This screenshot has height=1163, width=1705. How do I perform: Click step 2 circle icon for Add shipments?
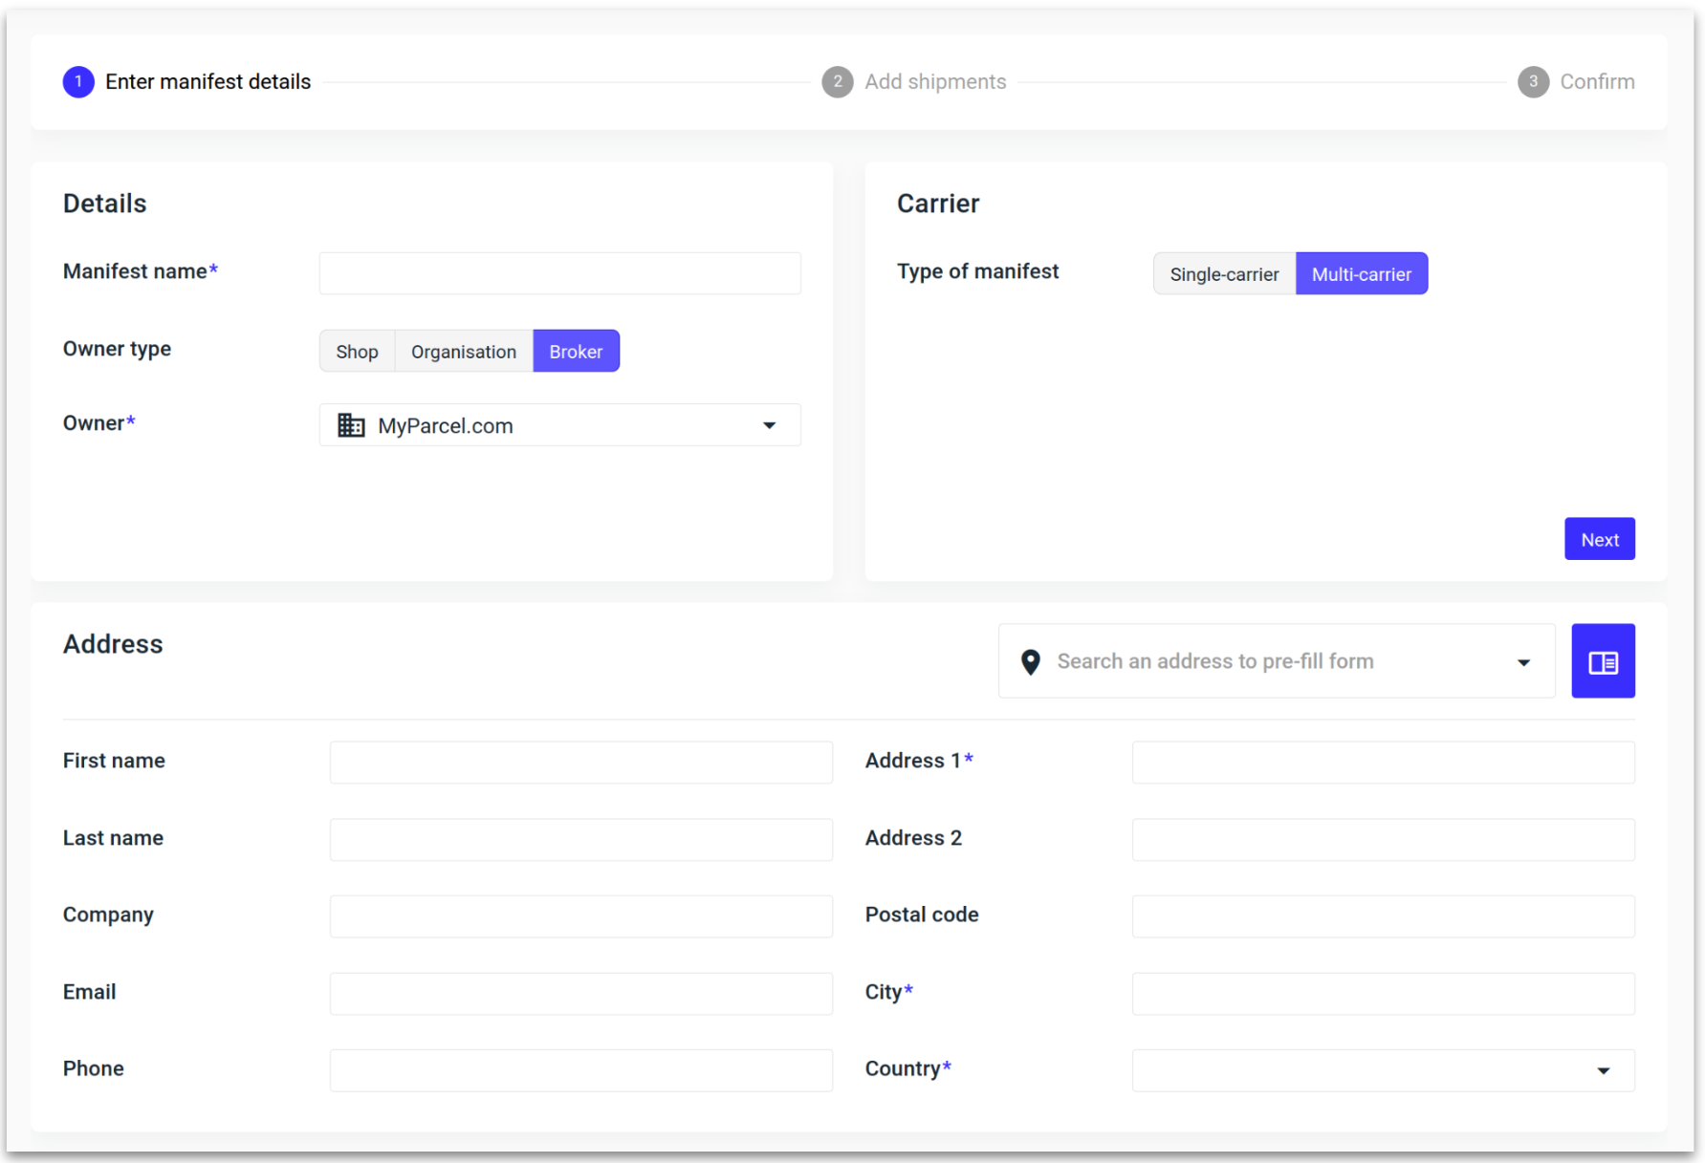pos(837,82)
